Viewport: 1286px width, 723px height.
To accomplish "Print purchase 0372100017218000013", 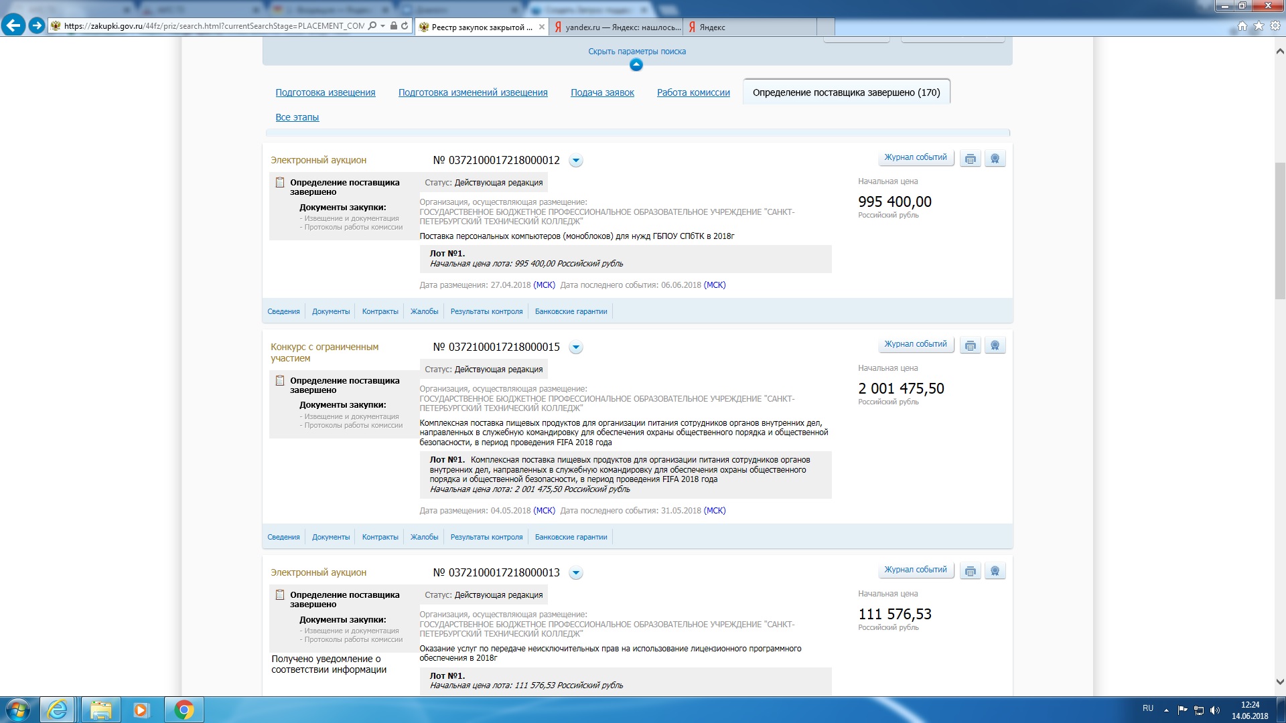I will [971, 571].
